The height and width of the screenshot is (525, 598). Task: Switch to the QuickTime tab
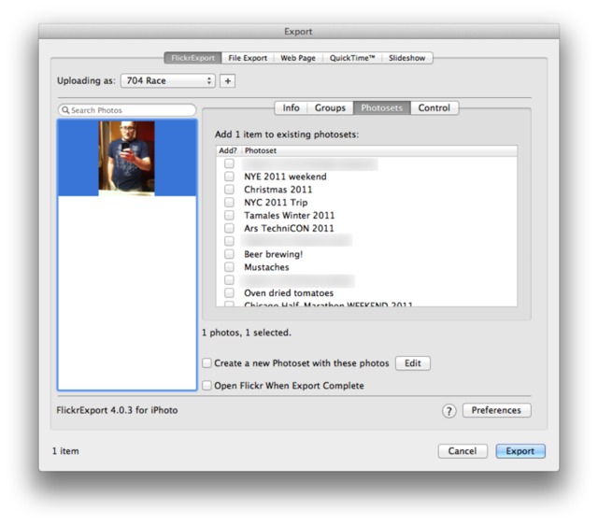click(x=352, y=58)
